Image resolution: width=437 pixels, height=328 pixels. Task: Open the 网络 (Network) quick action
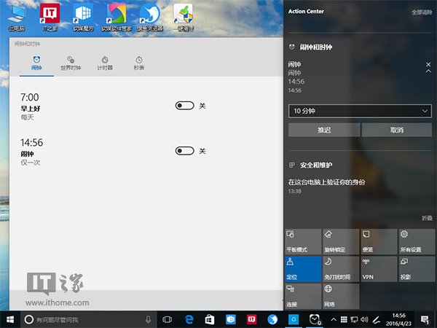click(340, 296)
